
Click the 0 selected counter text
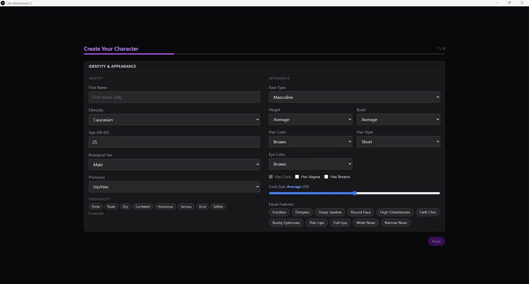coord(96,214)
